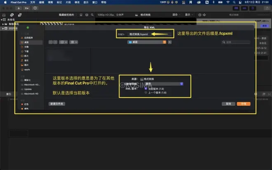This screenshot has height=170, width=272.
Task: Click the 索引 timeline index button
Action: click(x=9, y=94)
